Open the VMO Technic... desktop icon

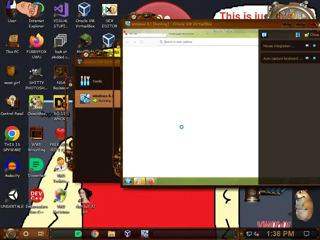pyautogui.click(x=61, y=170)
